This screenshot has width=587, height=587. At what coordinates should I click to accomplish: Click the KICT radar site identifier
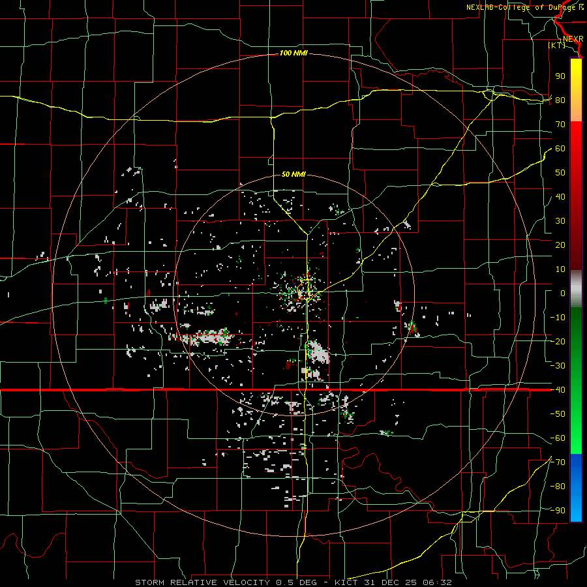346,582
